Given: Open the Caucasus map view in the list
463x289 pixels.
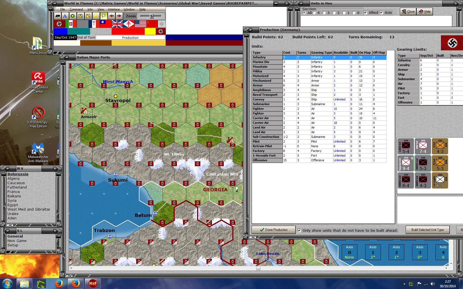Looking at the screenshot, I should click(16, 183).
